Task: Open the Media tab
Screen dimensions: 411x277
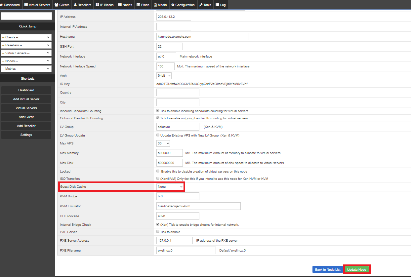Action: pos(160,5)
